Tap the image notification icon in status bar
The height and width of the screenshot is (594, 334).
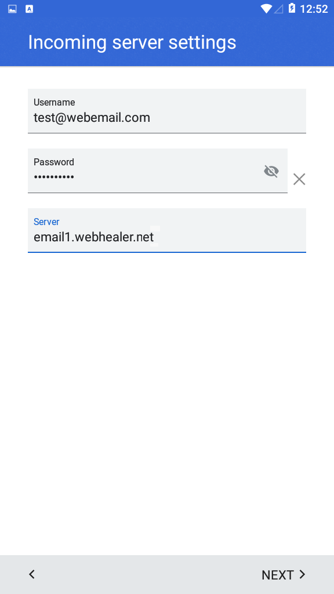(x=12, y=9)
